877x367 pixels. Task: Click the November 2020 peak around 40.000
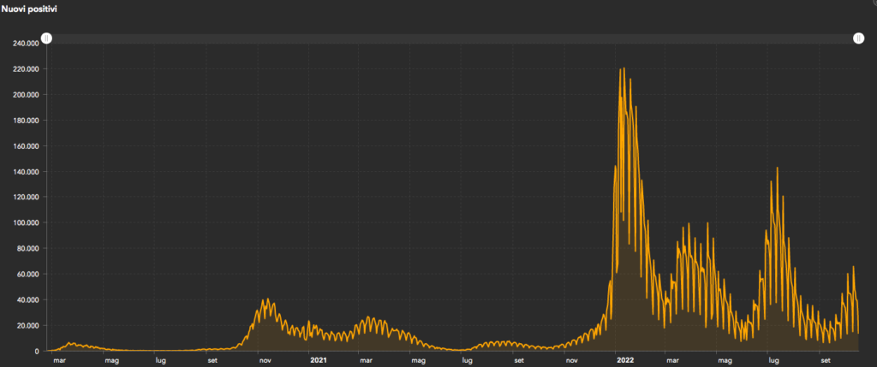pos(268,299)
